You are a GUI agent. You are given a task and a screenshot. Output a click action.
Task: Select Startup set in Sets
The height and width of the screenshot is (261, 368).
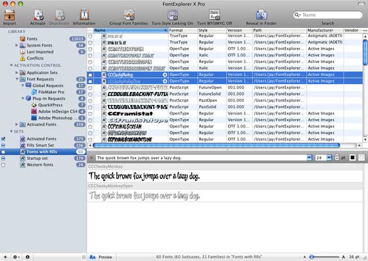[x=37, y=158]
